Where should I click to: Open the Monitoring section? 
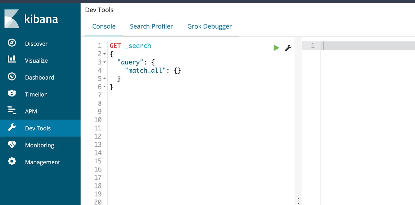pos(39,145)
